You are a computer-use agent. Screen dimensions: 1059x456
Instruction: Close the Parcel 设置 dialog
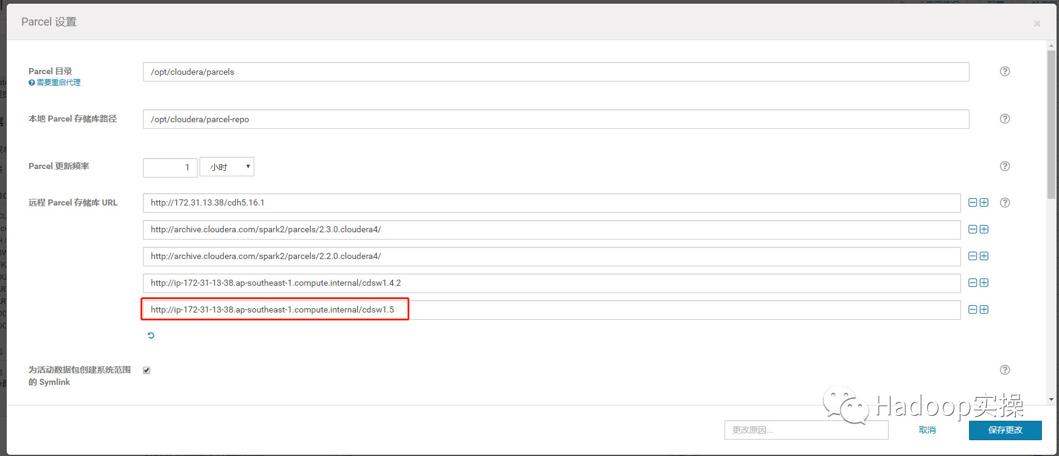[x=1037, y=23]
